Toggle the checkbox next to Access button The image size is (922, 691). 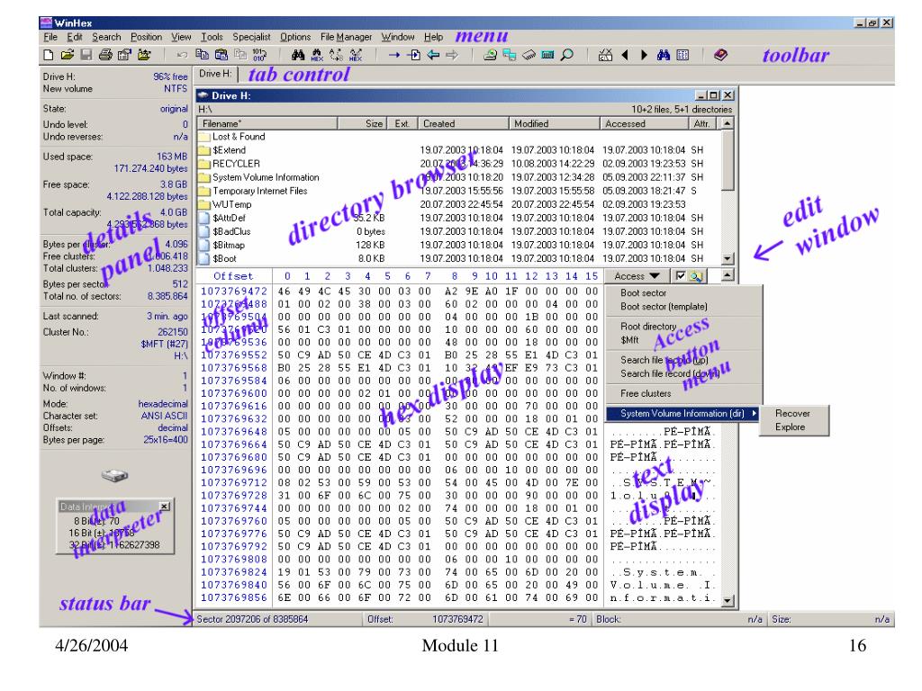tap(681, 275)
